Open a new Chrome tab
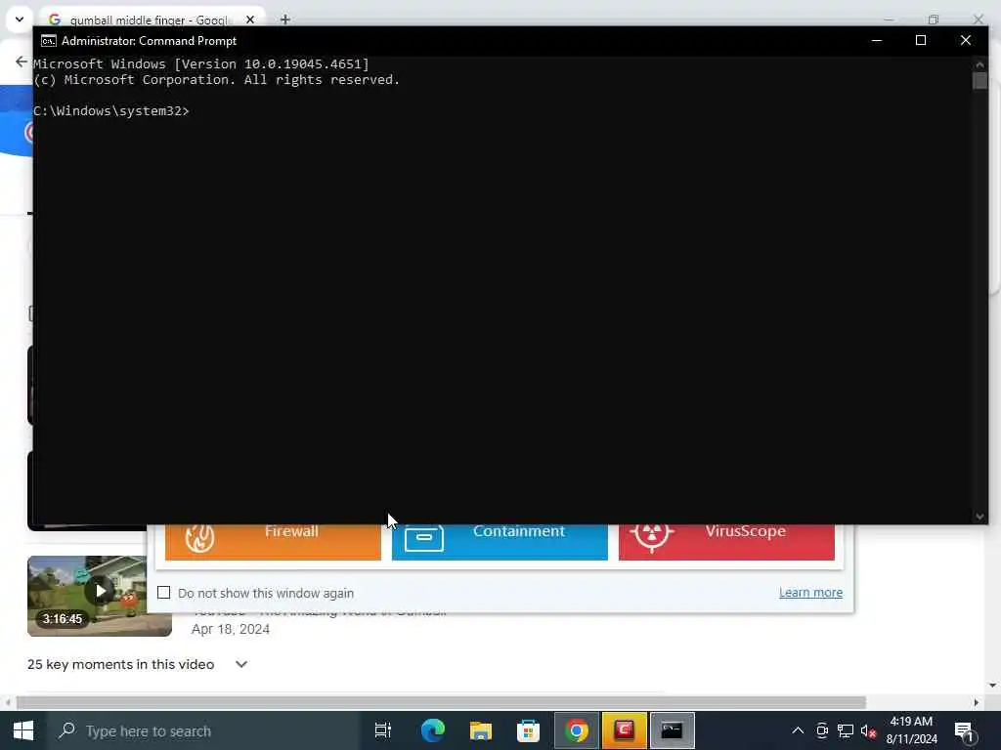This screenshot has width=1001, height=750. coord(285,20)
